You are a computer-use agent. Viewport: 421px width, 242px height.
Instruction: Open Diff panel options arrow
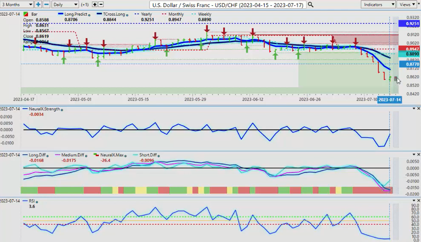pos(414,155)
